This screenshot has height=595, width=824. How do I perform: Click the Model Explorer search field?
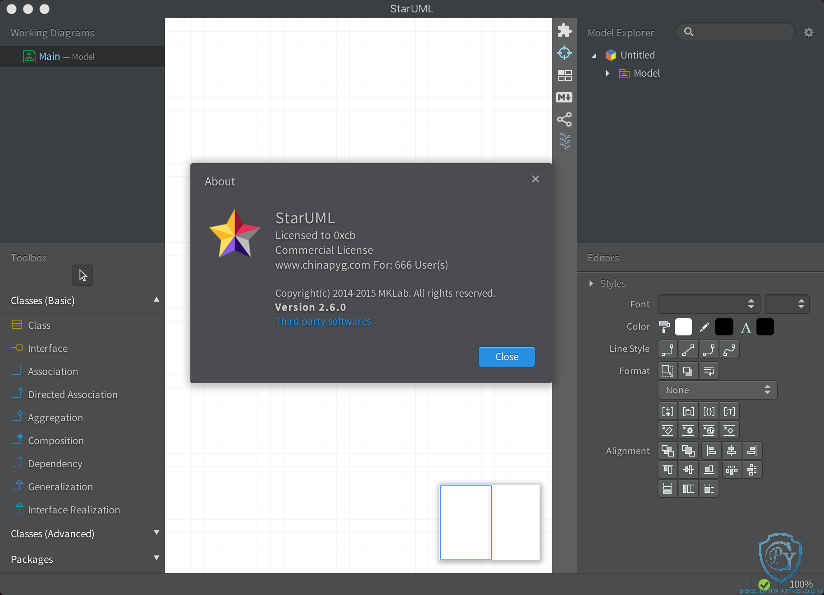click(x=735, y=32)
